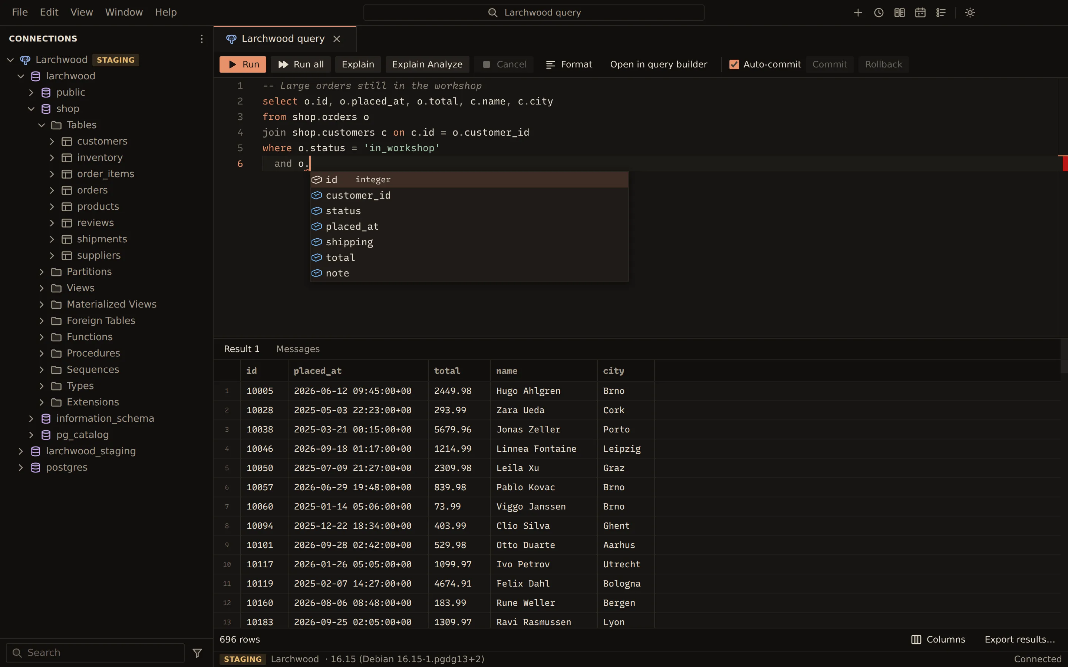
Task: Click the products table icon
Action: 67,206
